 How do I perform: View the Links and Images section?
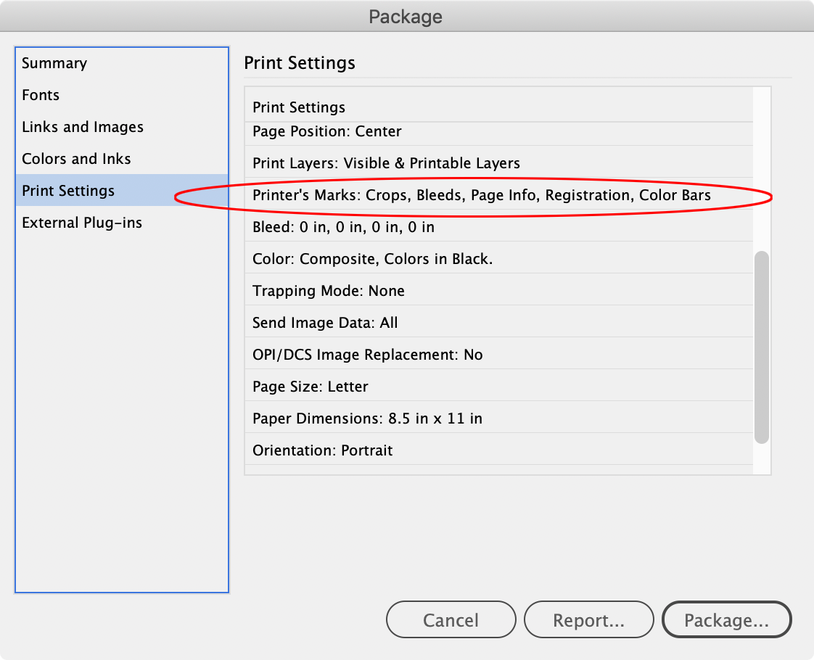pyautogui.click(x=82, y=127)
